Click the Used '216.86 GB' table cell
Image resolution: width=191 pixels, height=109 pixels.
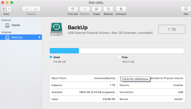click(x=109, y=99)
